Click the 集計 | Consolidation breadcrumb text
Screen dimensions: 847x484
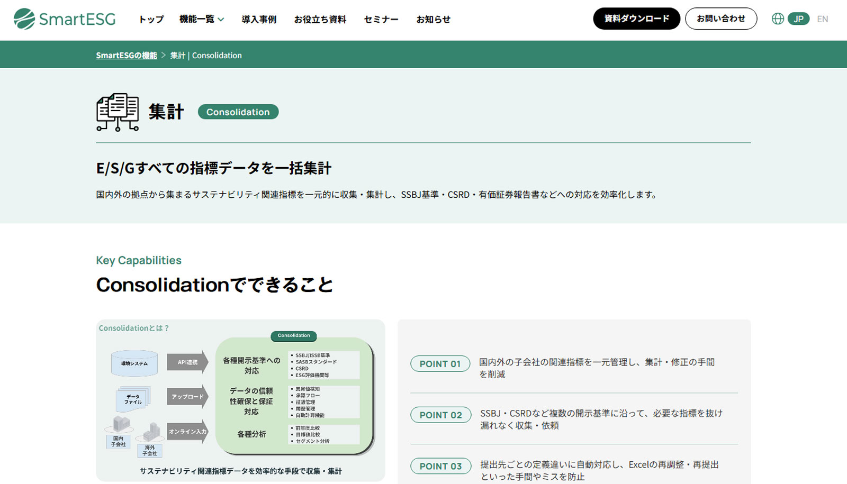pyautogui.click(x=206, y=55)
